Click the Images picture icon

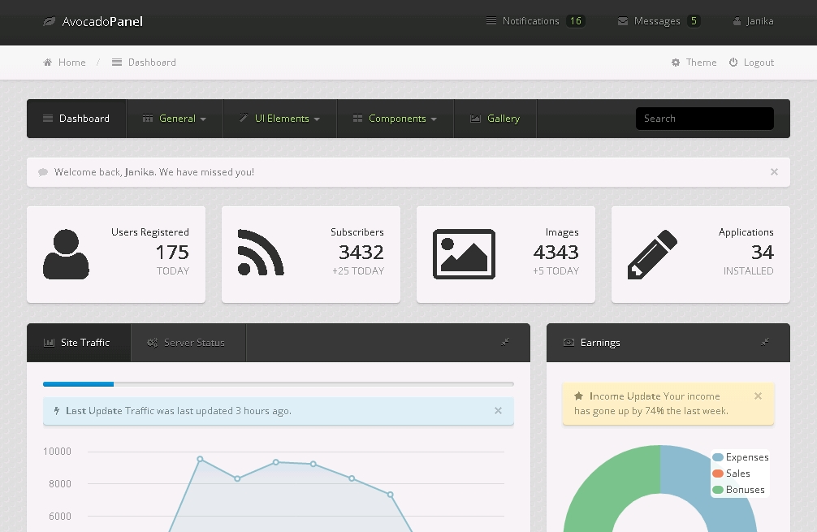tap(464, 254)
